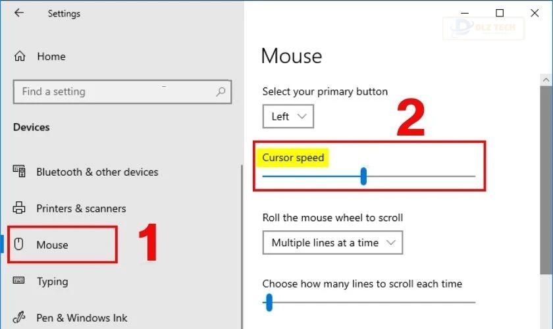
Task: Open Printers & scanners section
Action: [81, 209]
